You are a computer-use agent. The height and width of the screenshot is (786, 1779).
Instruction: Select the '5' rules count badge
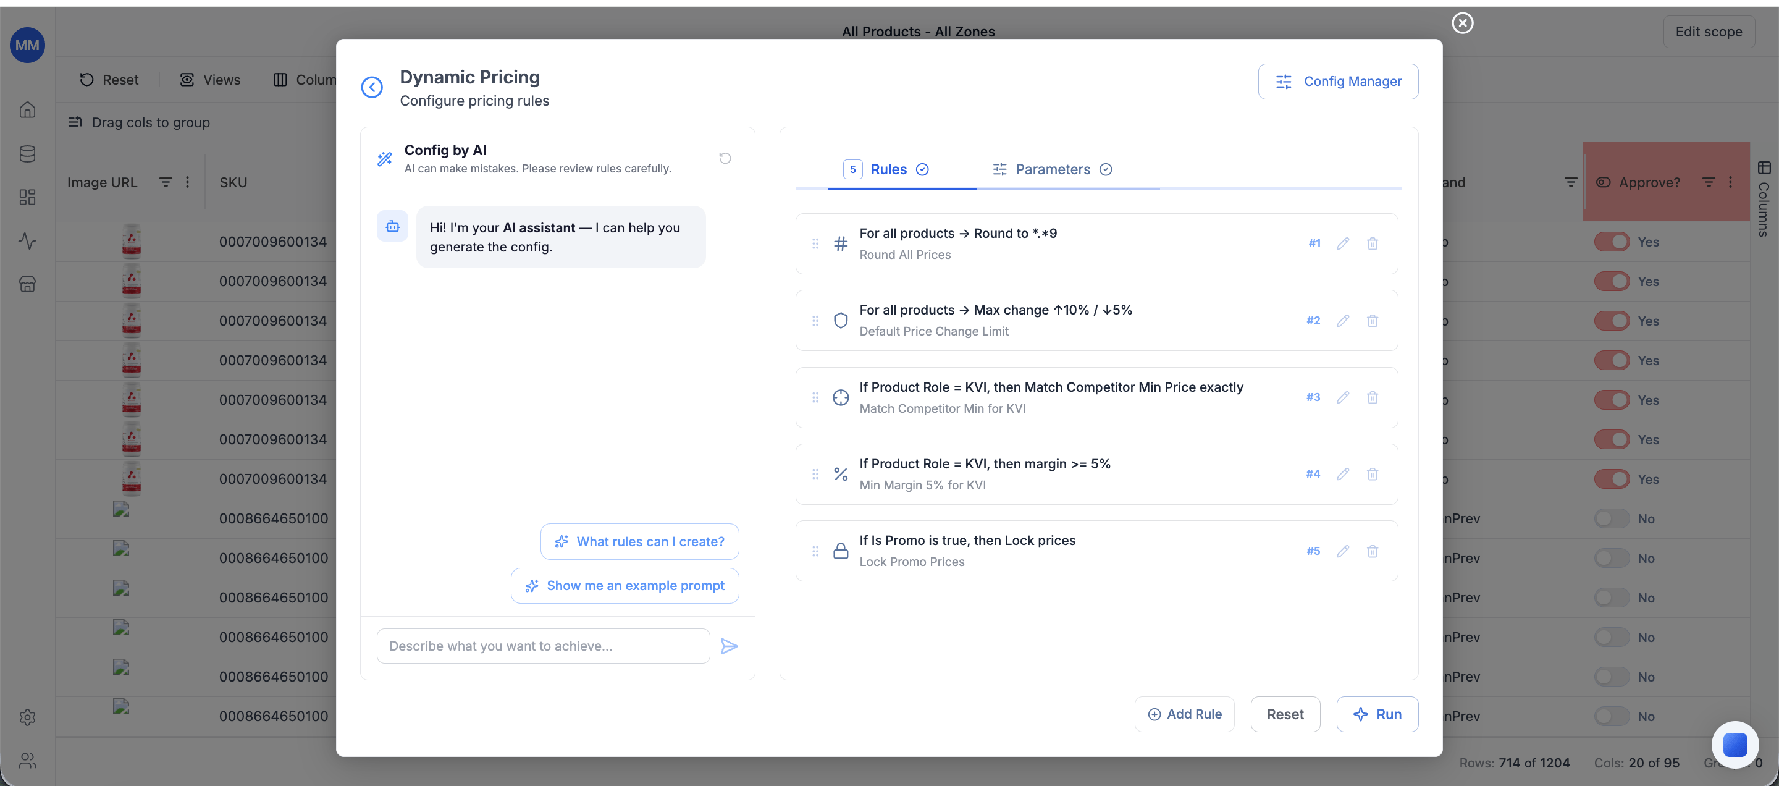(852, 169)
